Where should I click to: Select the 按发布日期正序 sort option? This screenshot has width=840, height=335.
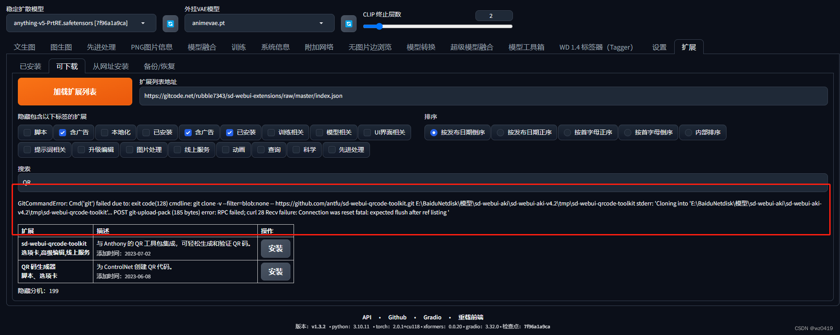(x=524, y=132)
